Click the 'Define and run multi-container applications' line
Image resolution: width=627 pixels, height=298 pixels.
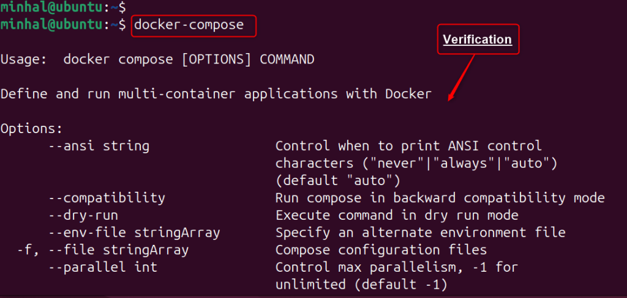click(x=216, y=94)
